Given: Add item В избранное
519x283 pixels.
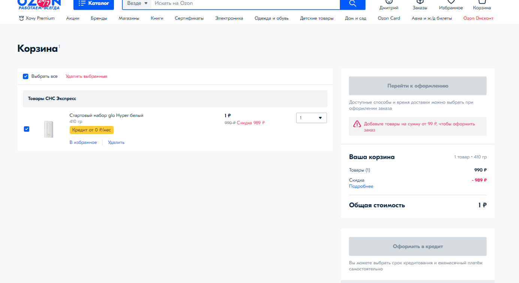Looking at the screenshot, I should [x=83, y=142].
